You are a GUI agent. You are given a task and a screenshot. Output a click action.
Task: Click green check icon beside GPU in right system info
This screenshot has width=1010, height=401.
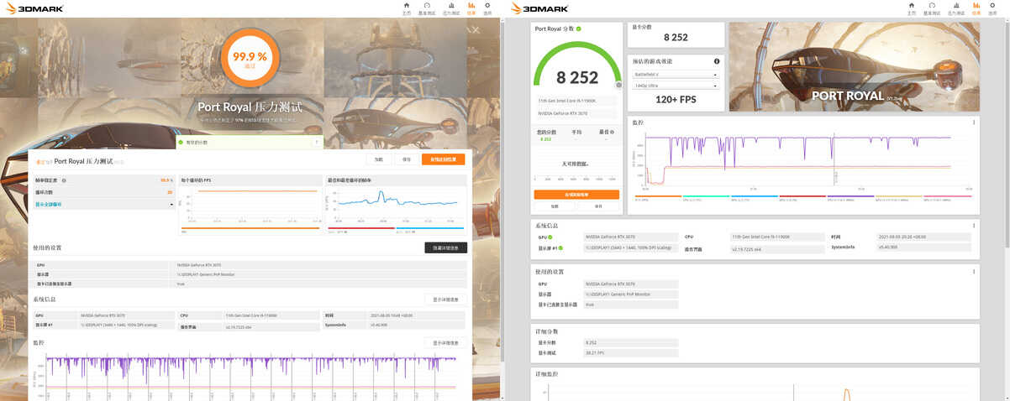pos(550,237)
